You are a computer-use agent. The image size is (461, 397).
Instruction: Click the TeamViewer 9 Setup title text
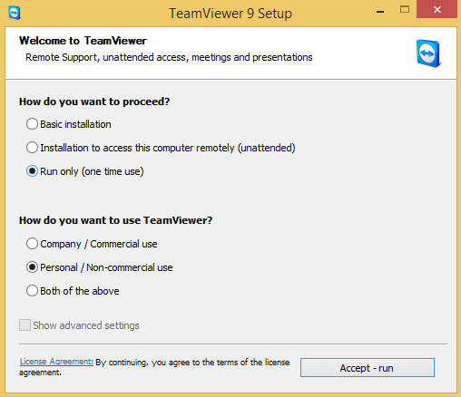(x=230, y=14)
